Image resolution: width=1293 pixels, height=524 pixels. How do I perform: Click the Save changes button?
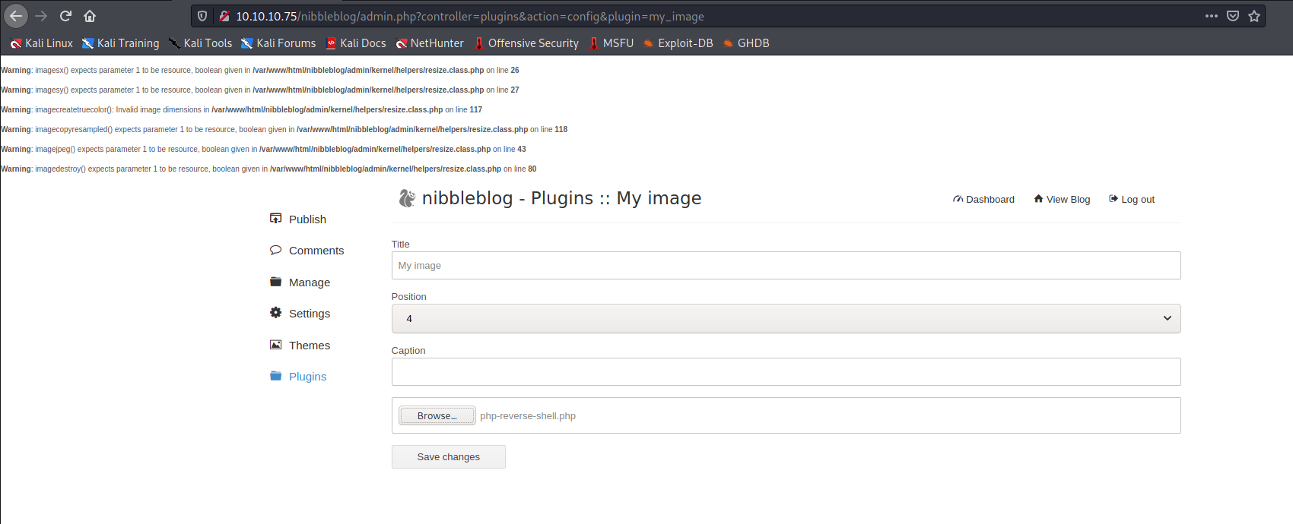point(449,457)
